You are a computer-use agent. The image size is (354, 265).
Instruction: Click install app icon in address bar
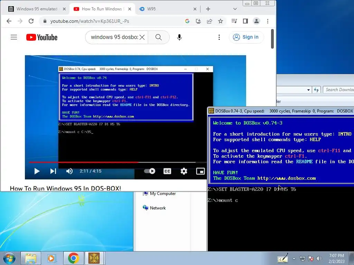click(x=198, y=21)
